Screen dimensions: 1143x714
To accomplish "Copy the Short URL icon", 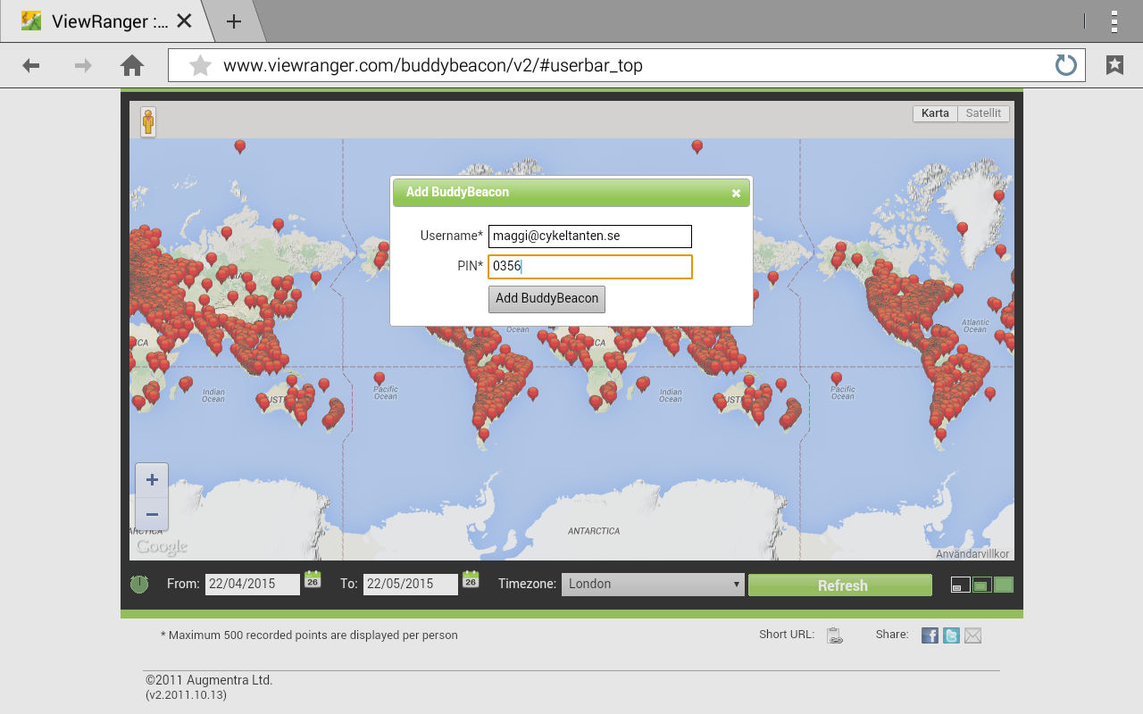I will [x=834, y=635].
